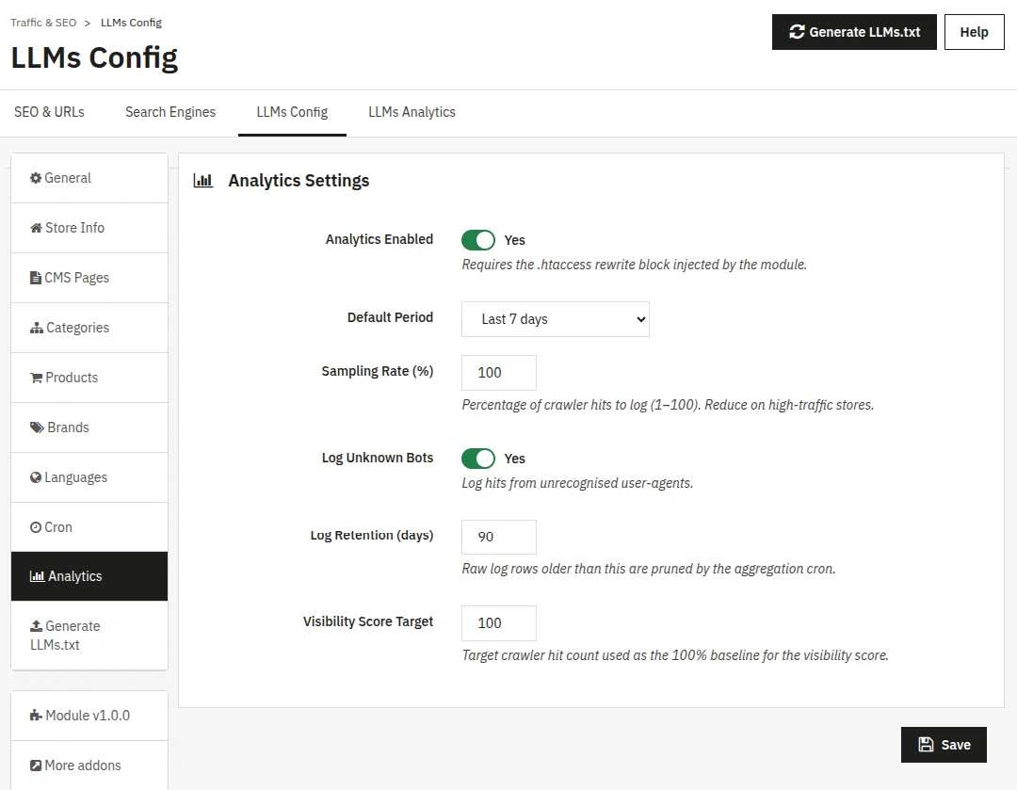Focus the Sampling Rate (%) field
This screenshot has width=1017, height=790.
coord(499,373)
